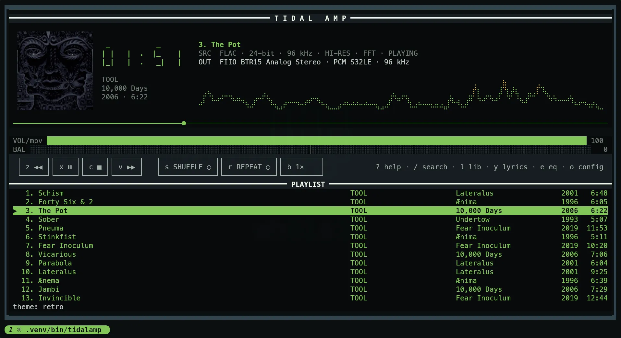Image resolution: width=621 pixels, height=338 pixels.
Task: Open config from the shortcut bar
Action: coord(586,167)
